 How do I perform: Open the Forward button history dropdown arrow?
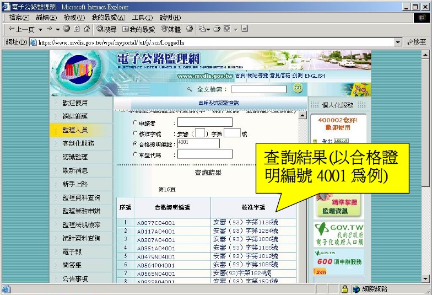(x=58, y=29)
